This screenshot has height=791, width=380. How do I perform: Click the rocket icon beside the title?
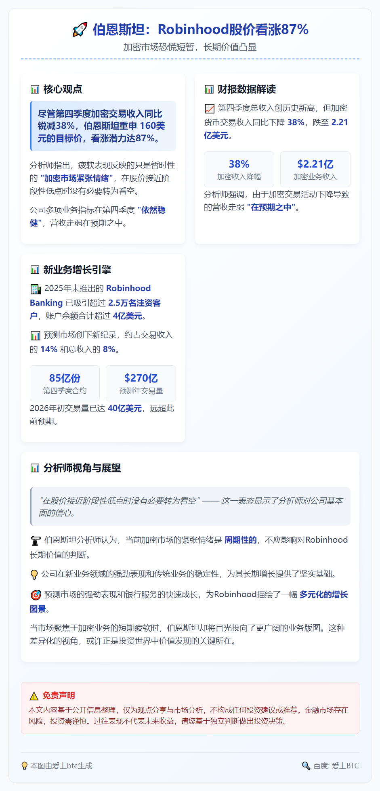tap(80, 29)
